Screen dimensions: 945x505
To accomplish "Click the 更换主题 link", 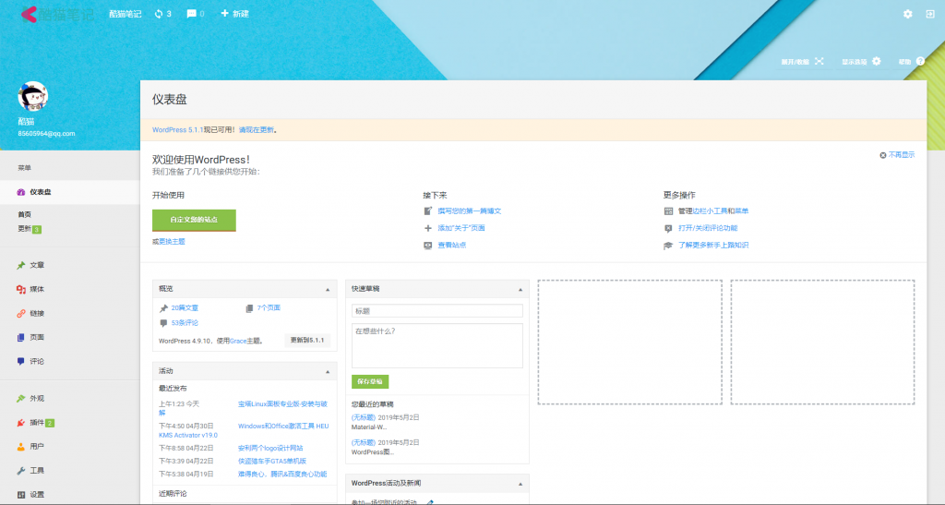I will pos(172,242).
